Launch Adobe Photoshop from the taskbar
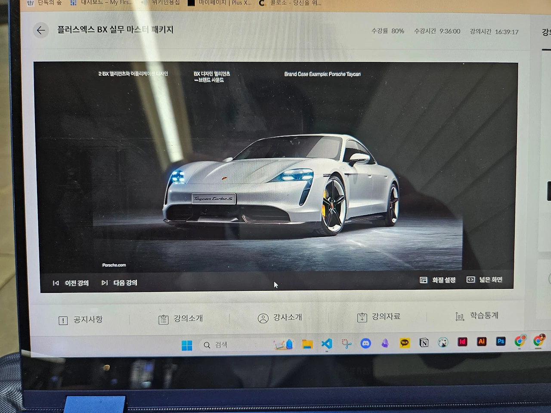The height and width of the screenshot is (413, 551). click(501, 341)
